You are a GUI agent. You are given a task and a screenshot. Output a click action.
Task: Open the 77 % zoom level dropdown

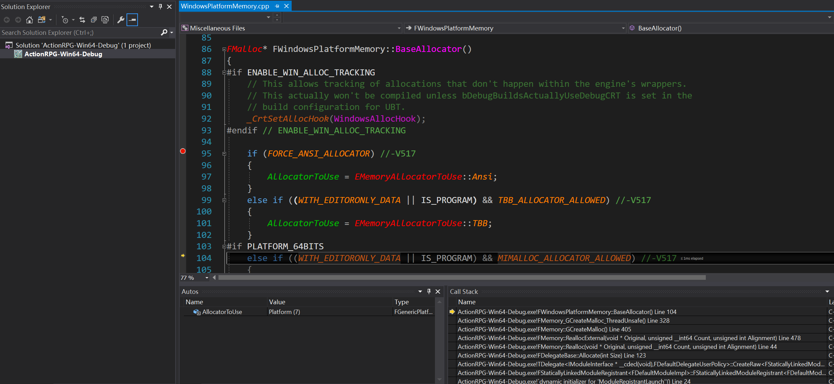pos(207,278)
